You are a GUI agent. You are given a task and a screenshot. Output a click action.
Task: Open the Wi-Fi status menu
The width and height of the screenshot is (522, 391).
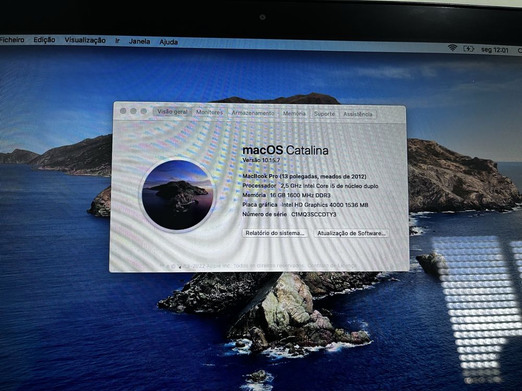pyautogui.click(x=452, y=48)
